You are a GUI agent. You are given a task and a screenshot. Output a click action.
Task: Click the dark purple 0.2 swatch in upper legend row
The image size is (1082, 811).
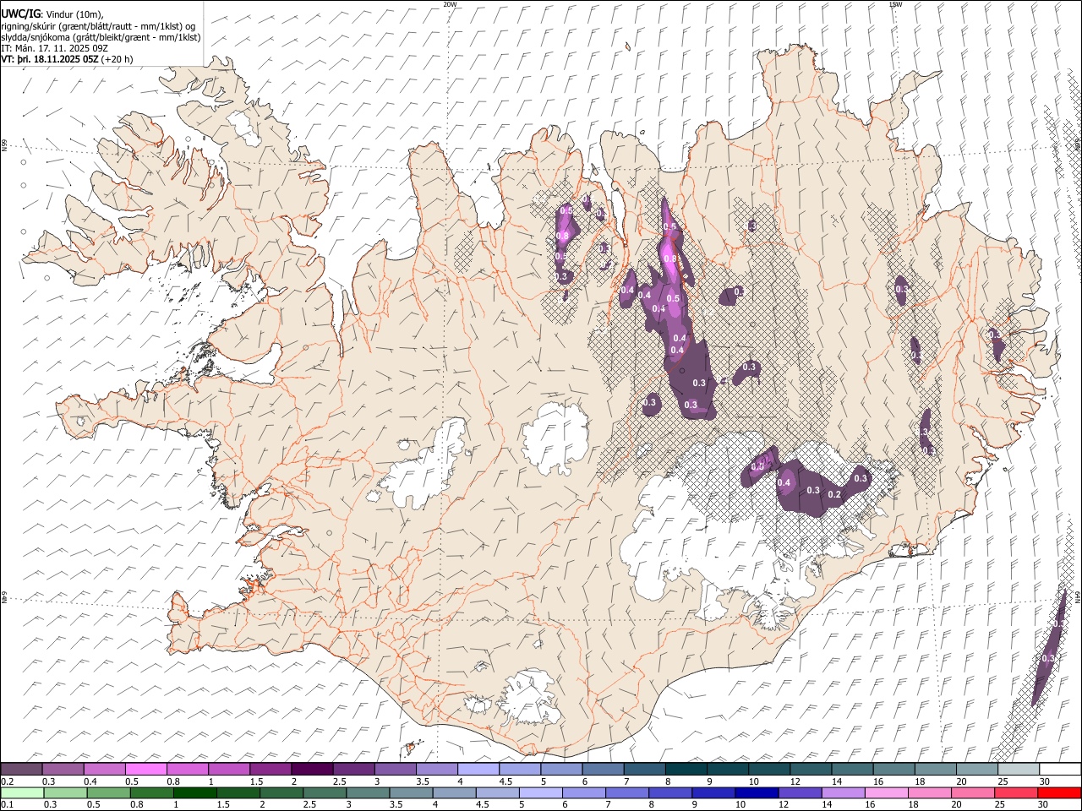click(x=21, y=769)
